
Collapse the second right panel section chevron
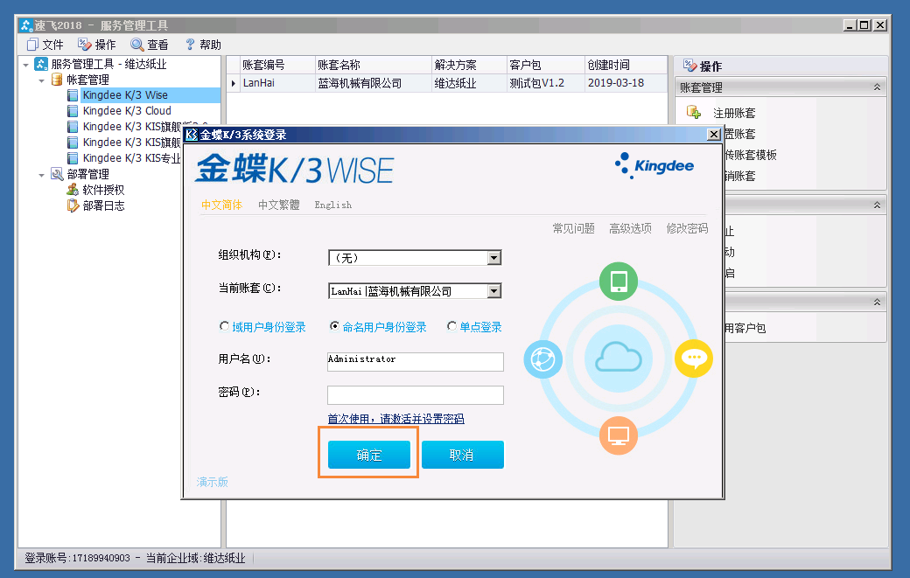tap(877, 205)
